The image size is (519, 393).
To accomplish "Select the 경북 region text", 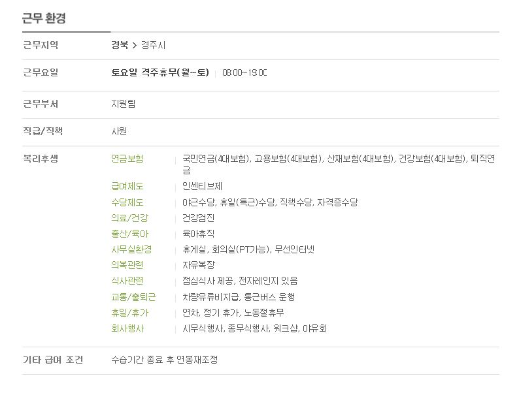I will 120,45.
